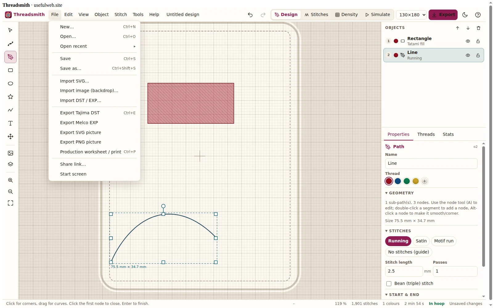Click the zoom in magnifier icon
This screenshot has height=308, width=493.
pos(10,180)
